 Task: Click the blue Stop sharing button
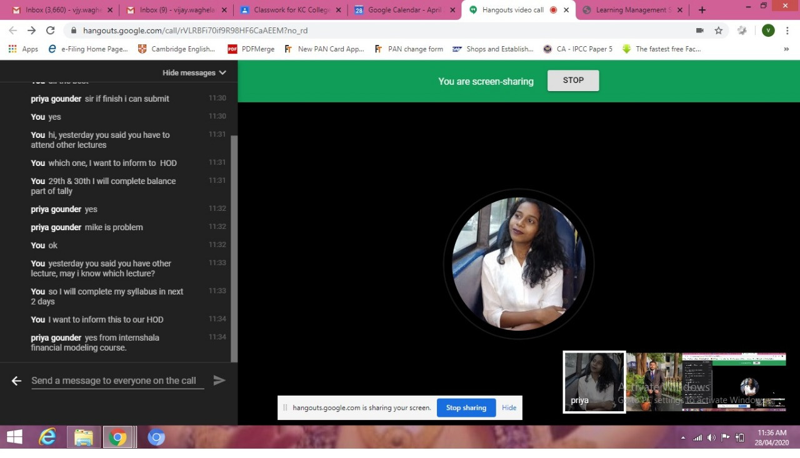pyautogui.click(x=466, y=407)
